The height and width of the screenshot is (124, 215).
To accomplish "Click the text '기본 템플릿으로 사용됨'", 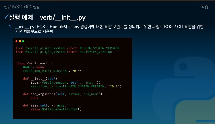I will pos(34,31).
